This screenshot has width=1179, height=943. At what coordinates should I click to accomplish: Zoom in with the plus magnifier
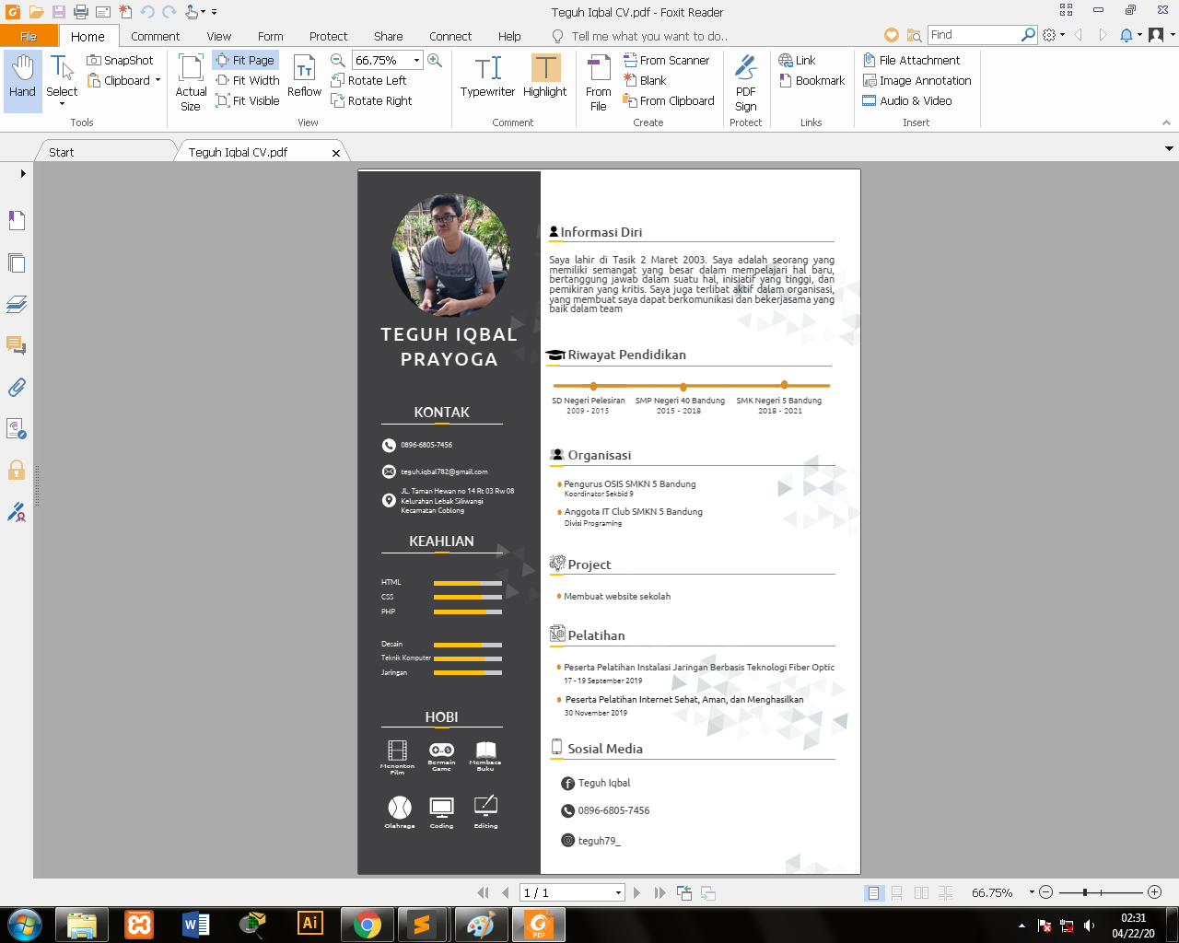[435, 60]
